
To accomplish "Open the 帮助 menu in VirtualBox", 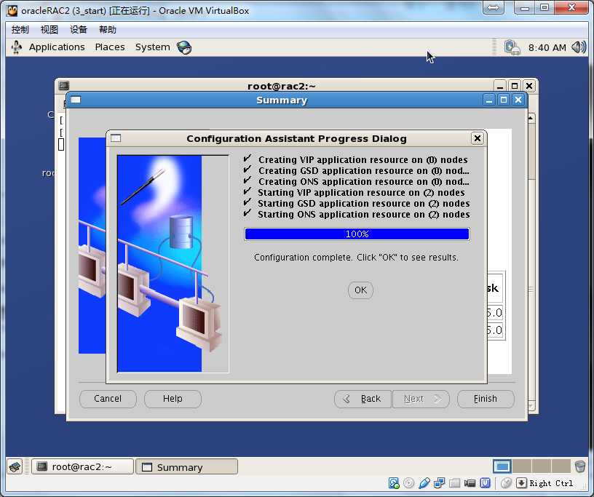I will coord(108,30).
